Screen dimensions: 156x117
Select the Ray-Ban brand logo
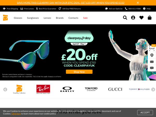[43, 89]
